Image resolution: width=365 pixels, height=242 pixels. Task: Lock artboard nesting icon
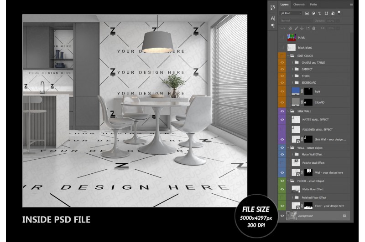[308, 28]
